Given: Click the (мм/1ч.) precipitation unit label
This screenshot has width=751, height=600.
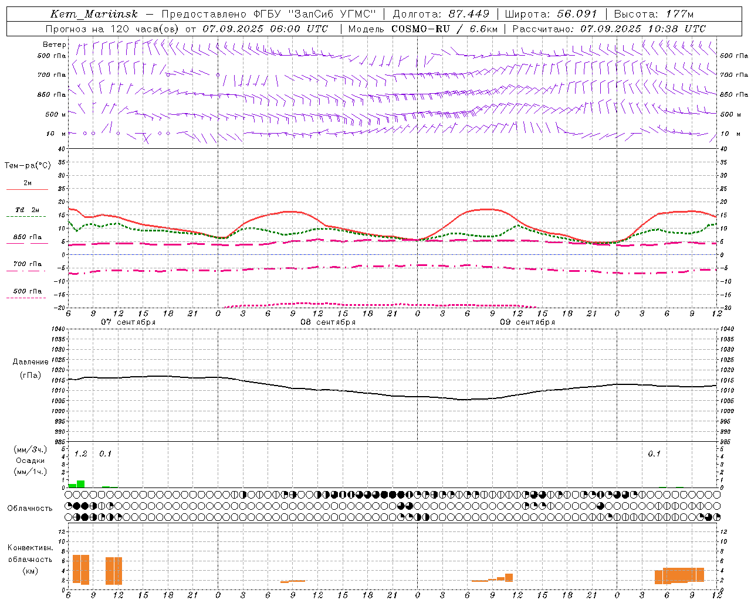Looking at the screenshot, I should point(31,472).
